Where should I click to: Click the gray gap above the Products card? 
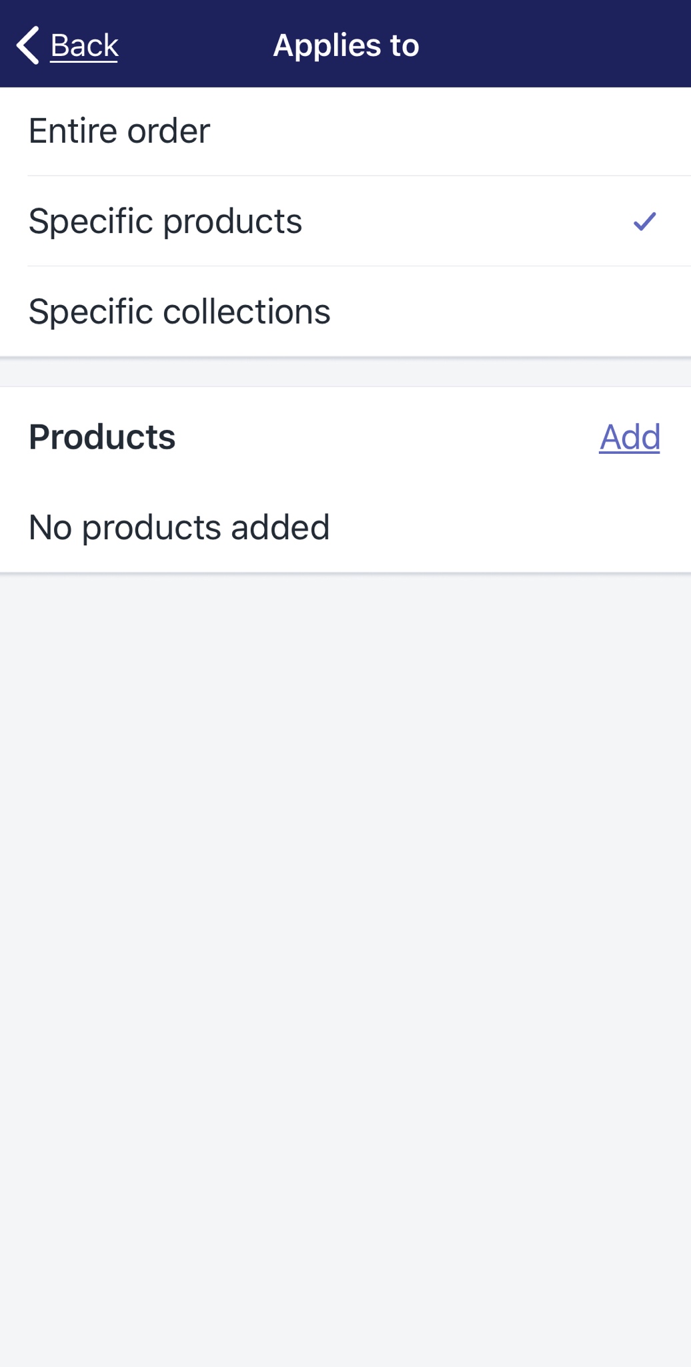point(345,372)
